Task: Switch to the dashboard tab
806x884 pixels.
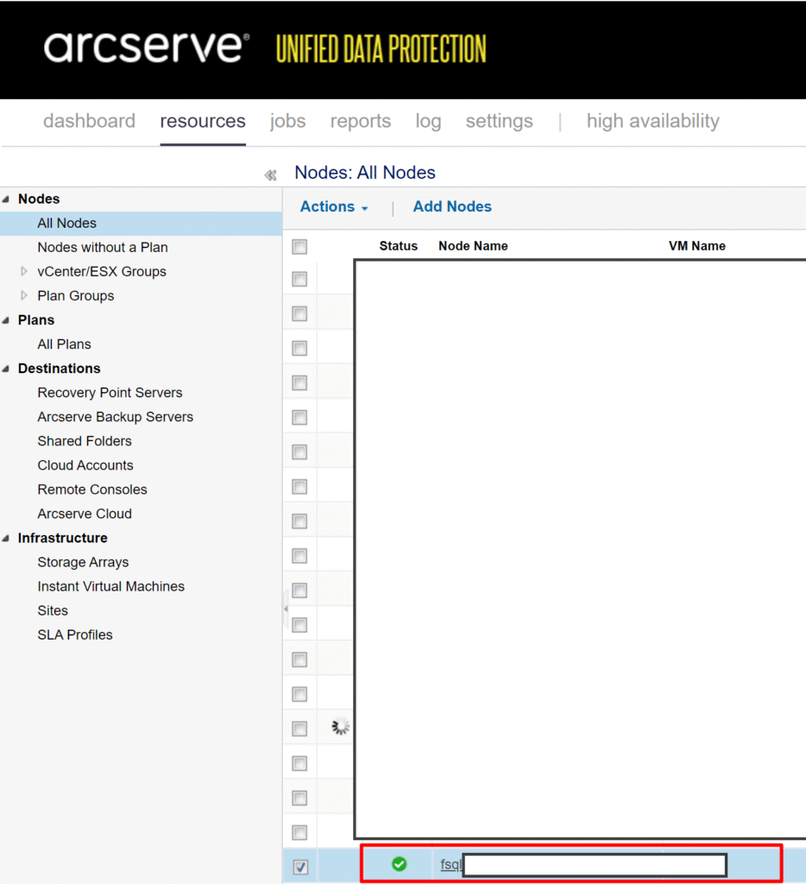Action: pyautogui.click(x=89, y=122)
